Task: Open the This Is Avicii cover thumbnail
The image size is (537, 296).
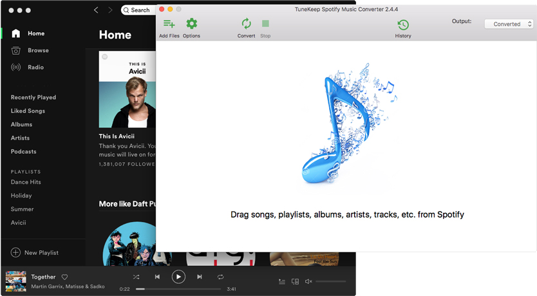Action: (x=127, y=89)
